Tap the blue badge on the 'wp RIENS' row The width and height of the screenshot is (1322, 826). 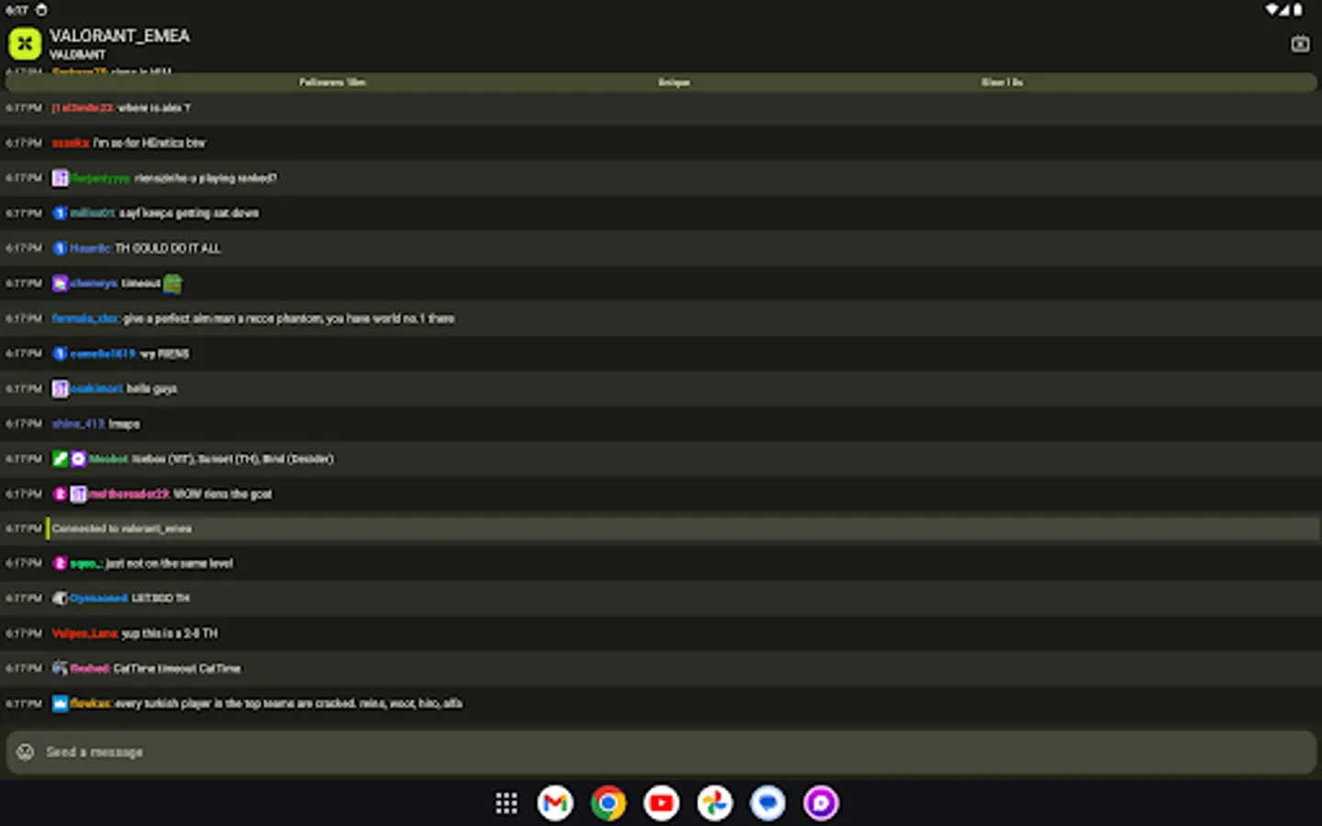click(x=61, y=353)
